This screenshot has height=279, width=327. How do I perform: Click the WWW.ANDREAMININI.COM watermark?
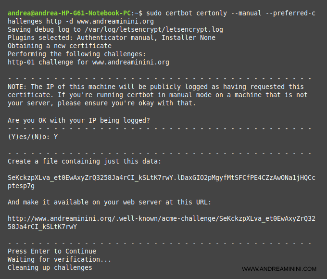tap(279, 269)
